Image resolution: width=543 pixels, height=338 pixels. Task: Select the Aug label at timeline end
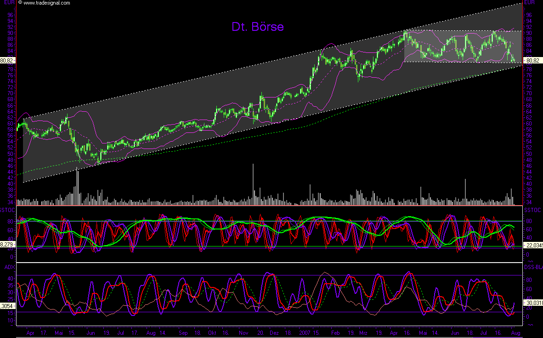point(515,332)
